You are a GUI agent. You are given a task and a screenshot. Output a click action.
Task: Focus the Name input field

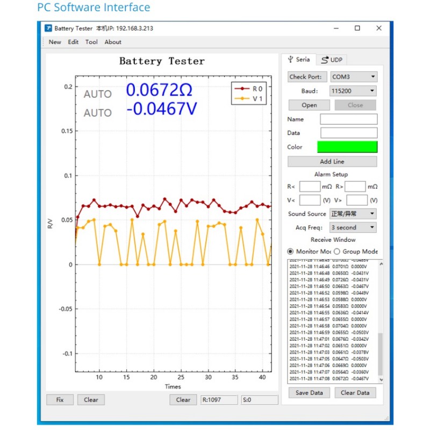point(348,119)
